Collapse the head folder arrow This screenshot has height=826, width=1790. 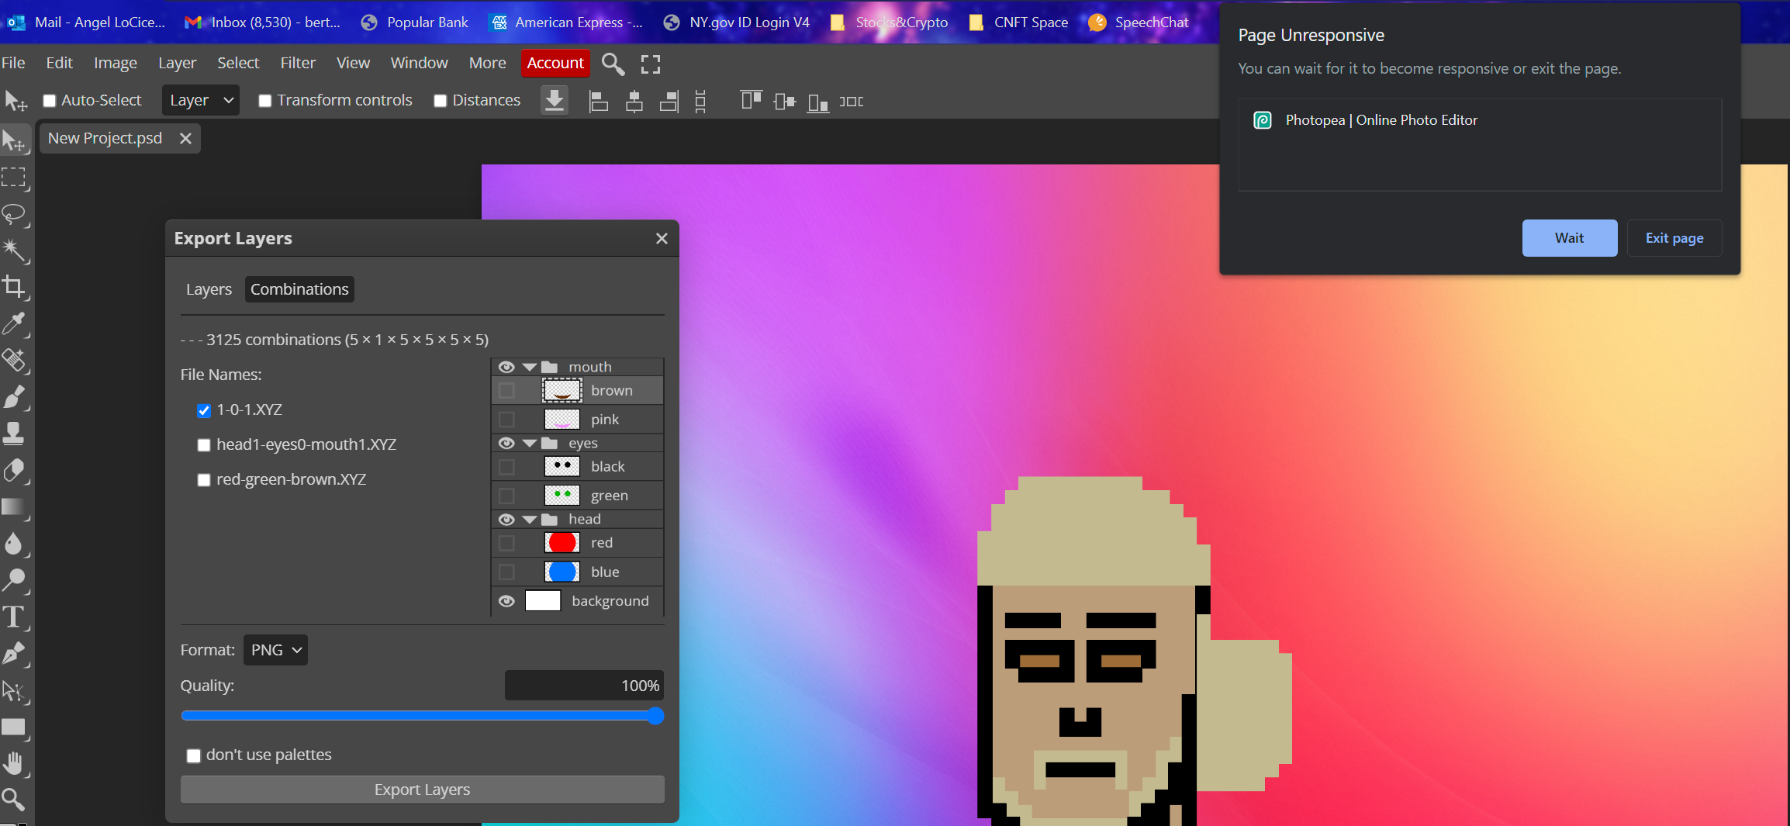tap(530, 519)
